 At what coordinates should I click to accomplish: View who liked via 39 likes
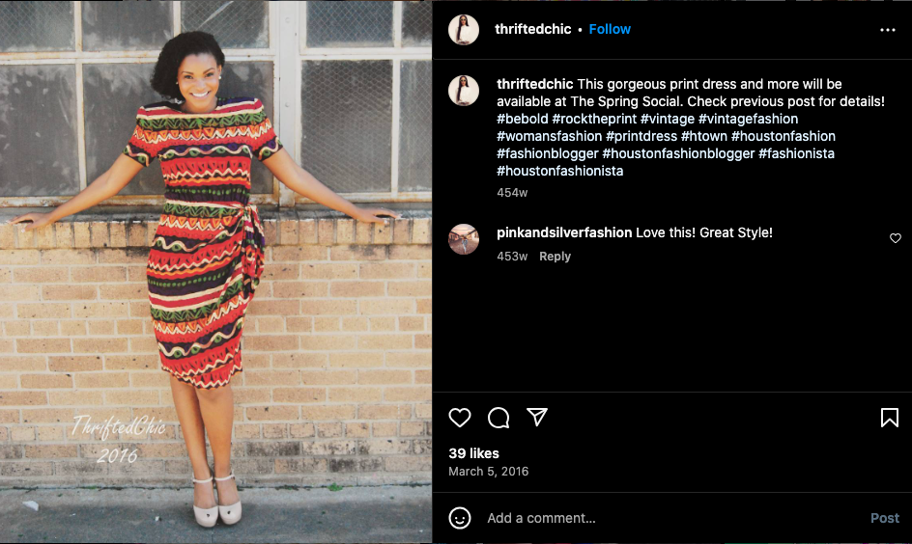click(x=474, y=453)
